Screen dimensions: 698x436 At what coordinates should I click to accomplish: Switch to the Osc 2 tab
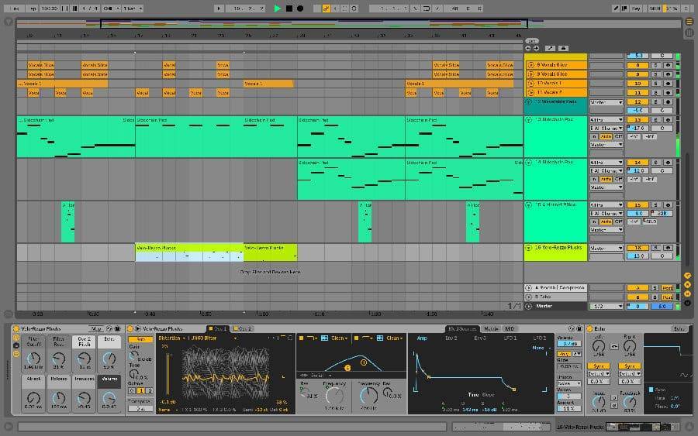click(243, 329)
